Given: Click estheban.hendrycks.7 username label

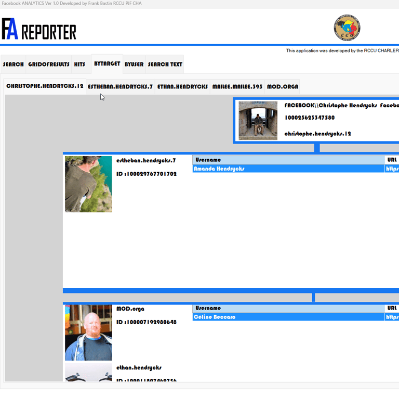Looking at the screenshot, I should point(146,161).
